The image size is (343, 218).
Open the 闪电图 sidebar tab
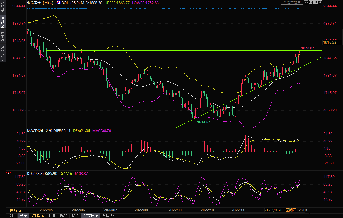click(3, 36)
